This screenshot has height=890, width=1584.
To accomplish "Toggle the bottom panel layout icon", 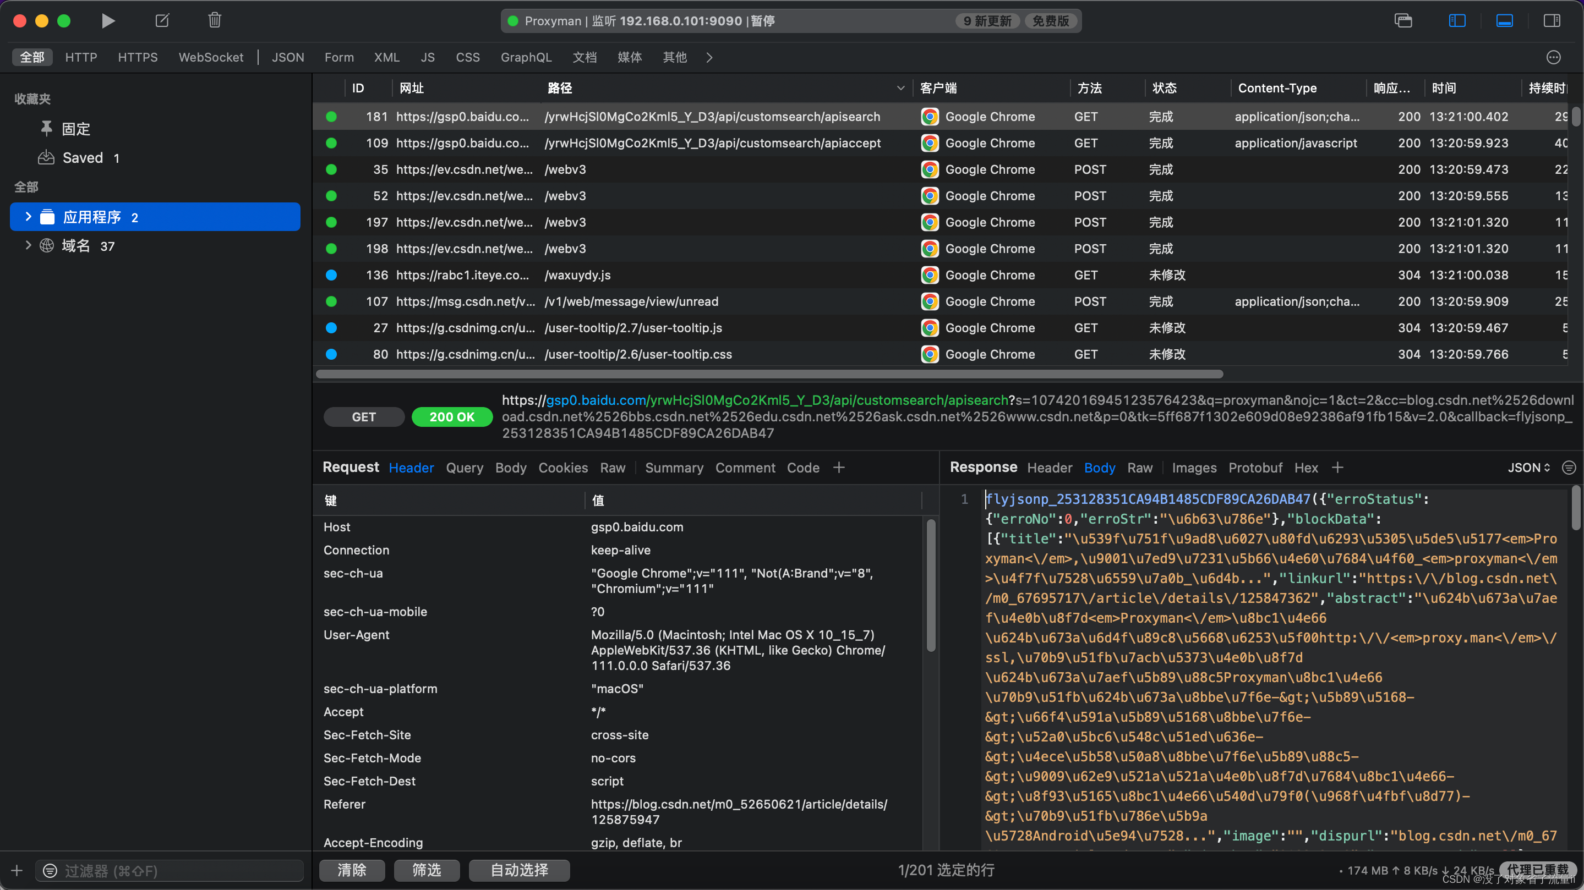I will 1504,21.
